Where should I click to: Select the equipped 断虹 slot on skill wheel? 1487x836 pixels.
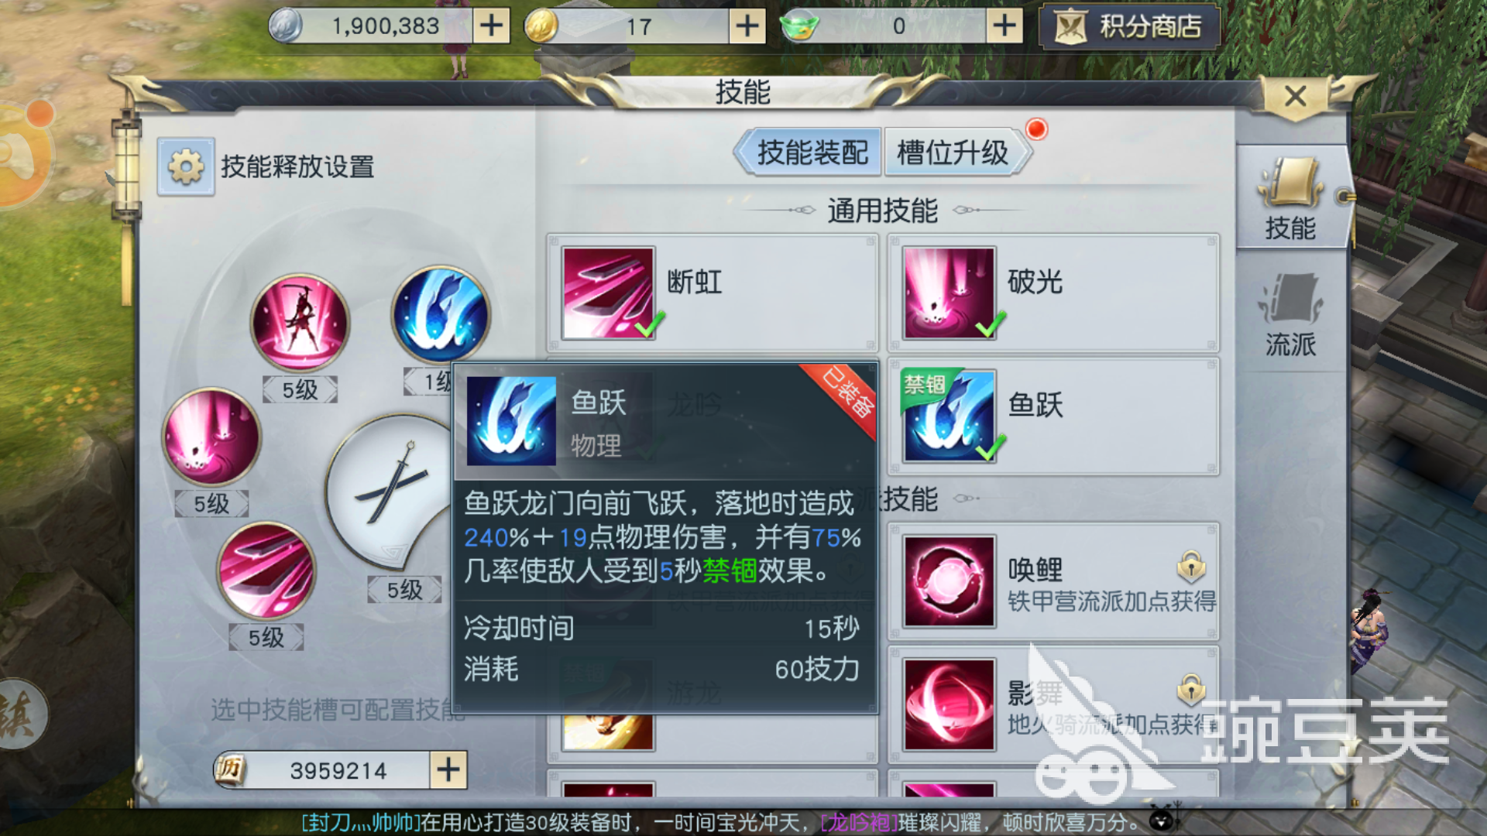pyautogui.click(x=266, y=571)
